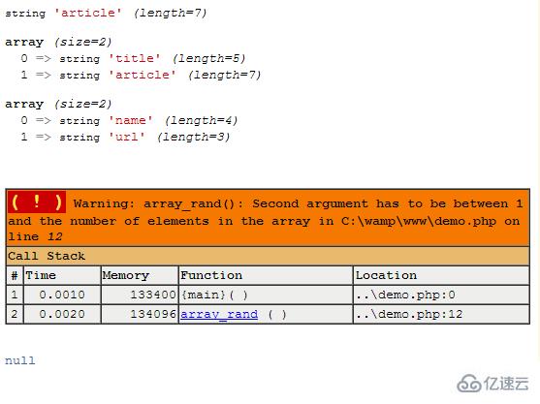Click the 'title' string value

click(x=135, y=58)
